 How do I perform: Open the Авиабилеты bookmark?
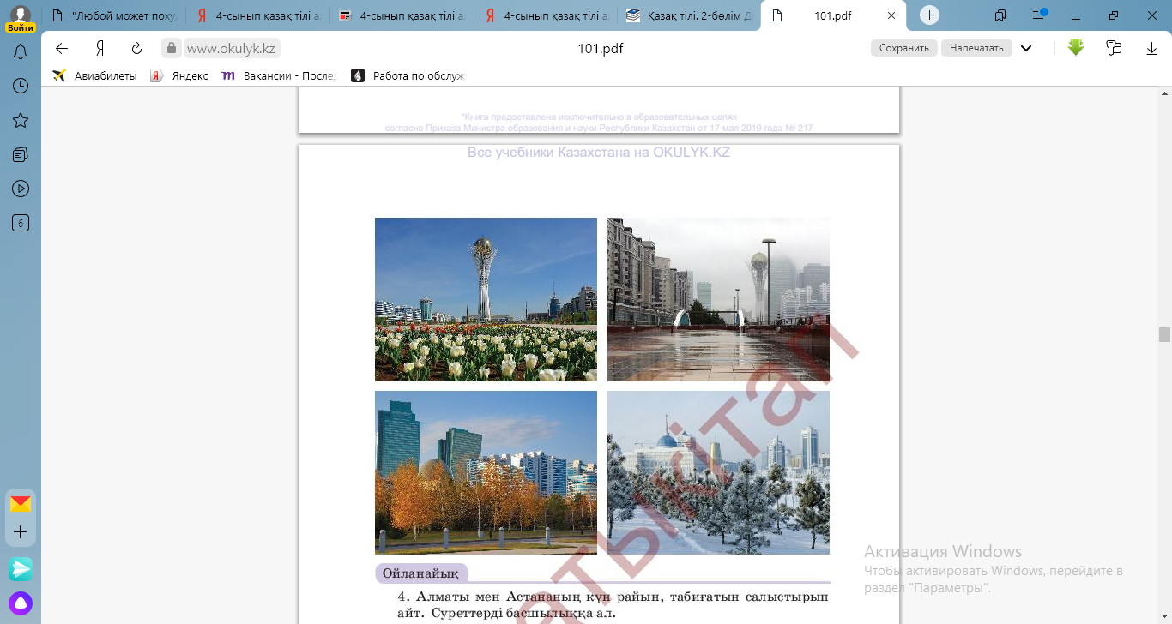click(94, 75)
